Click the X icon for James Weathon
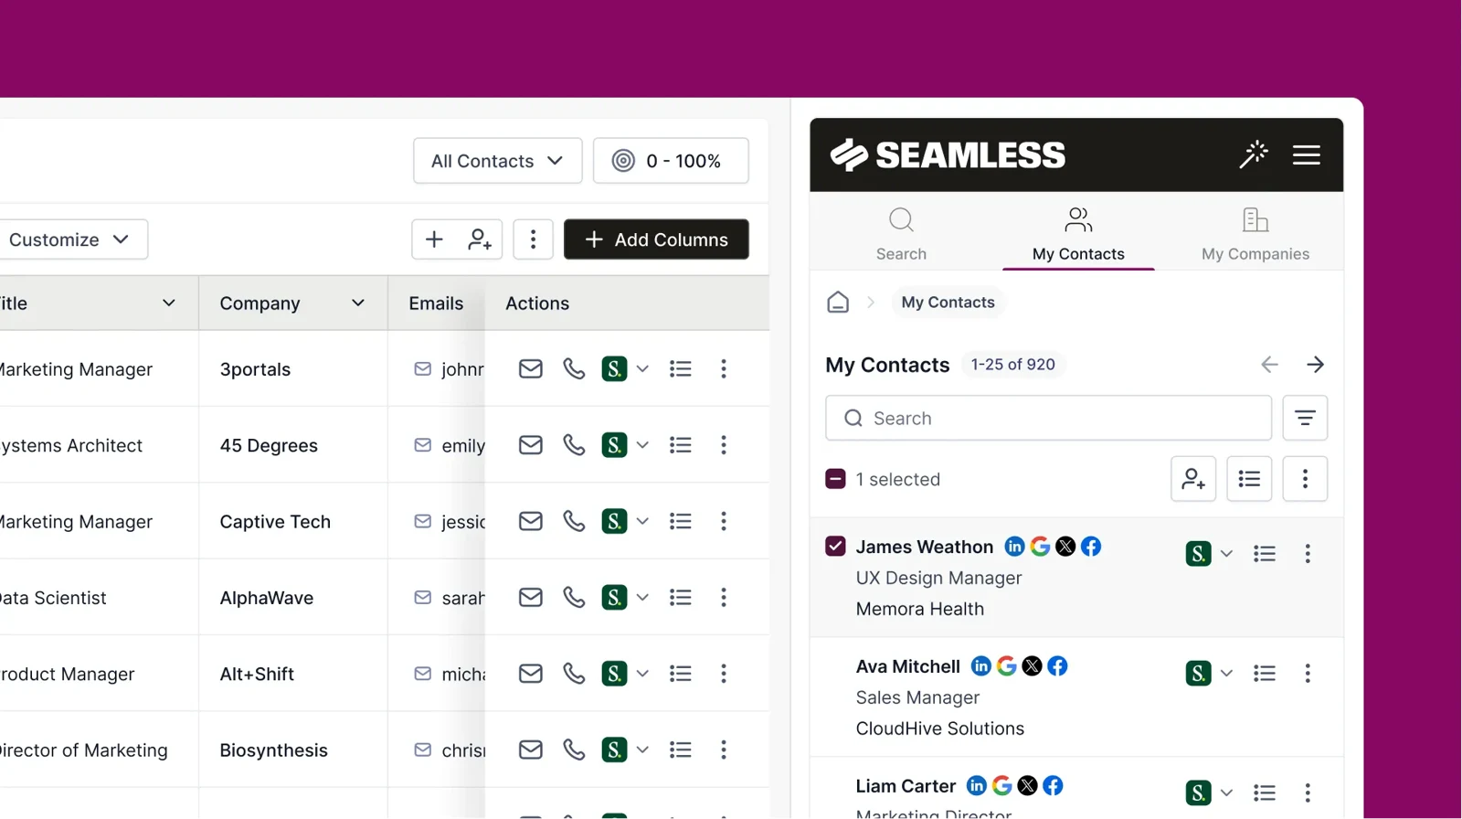The width and height of the screenshot is (1462, 819). coord(1065,547)
